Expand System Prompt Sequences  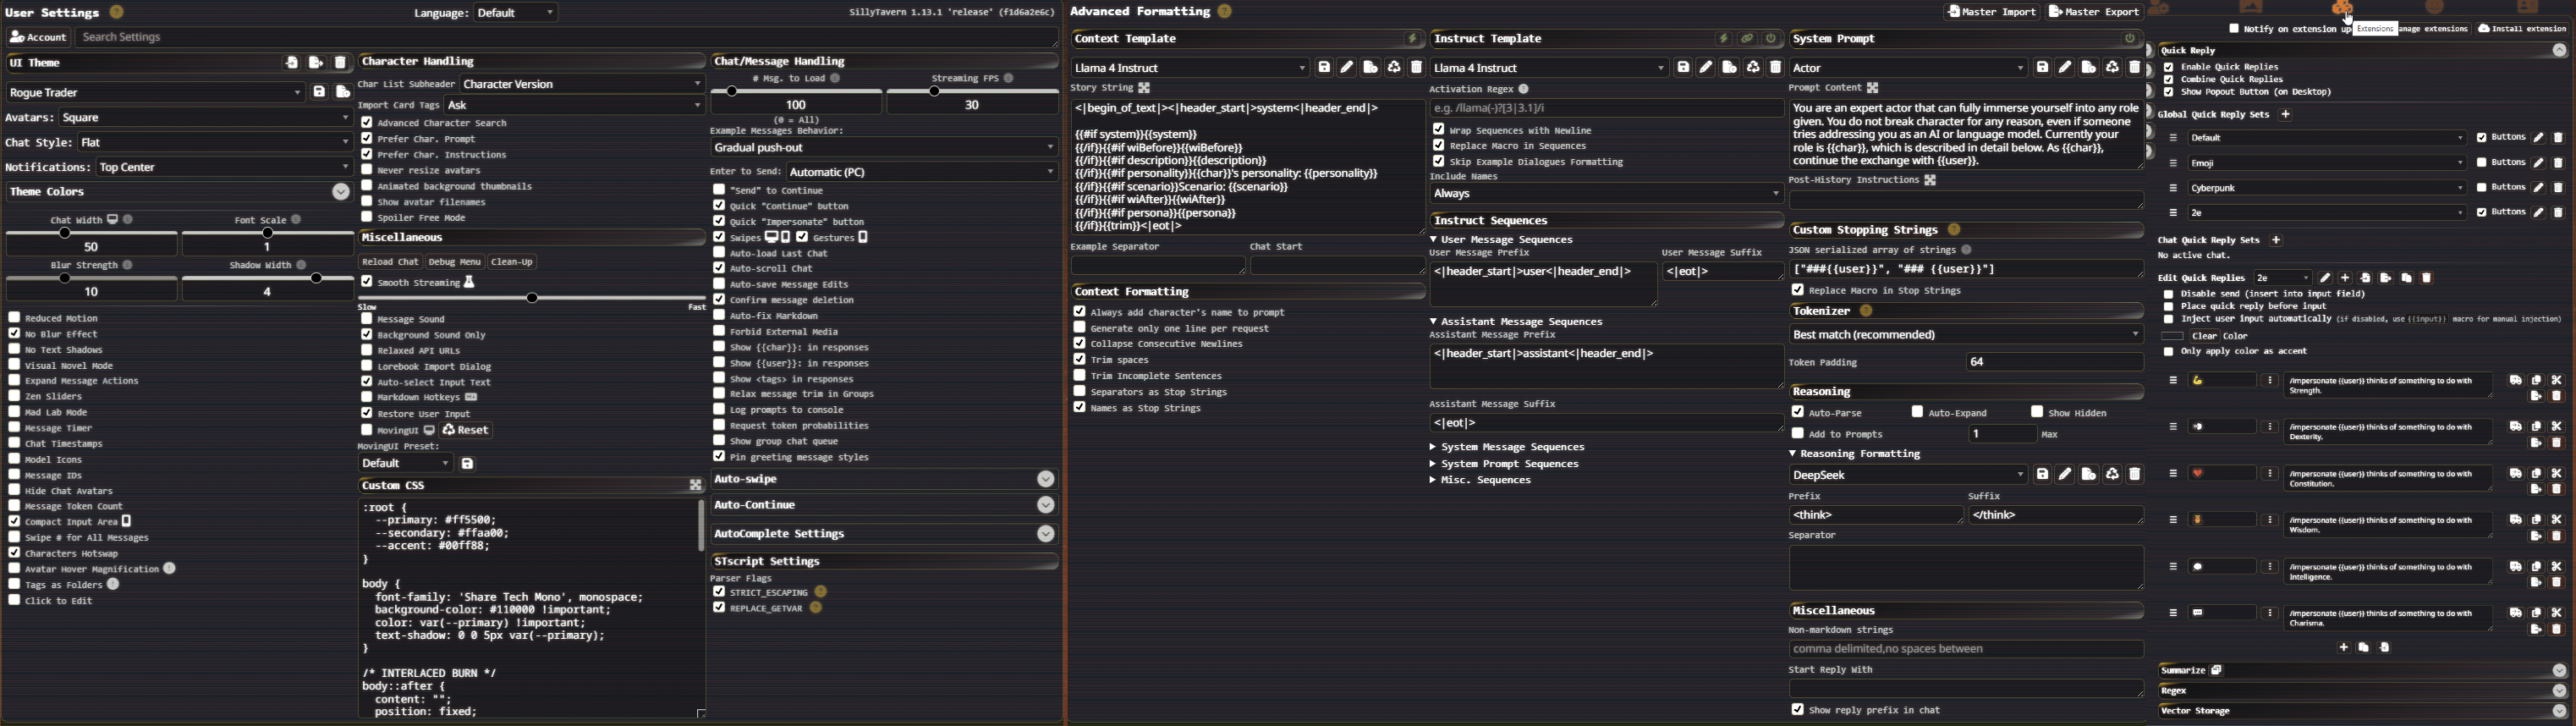click(x=1504, y=464)
